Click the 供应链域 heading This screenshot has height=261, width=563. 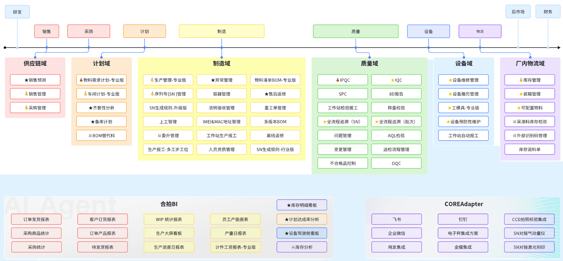coord(35,63)
